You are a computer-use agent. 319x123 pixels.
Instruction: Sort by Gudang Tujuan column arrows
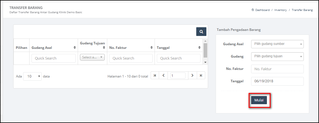coord(104,48)
